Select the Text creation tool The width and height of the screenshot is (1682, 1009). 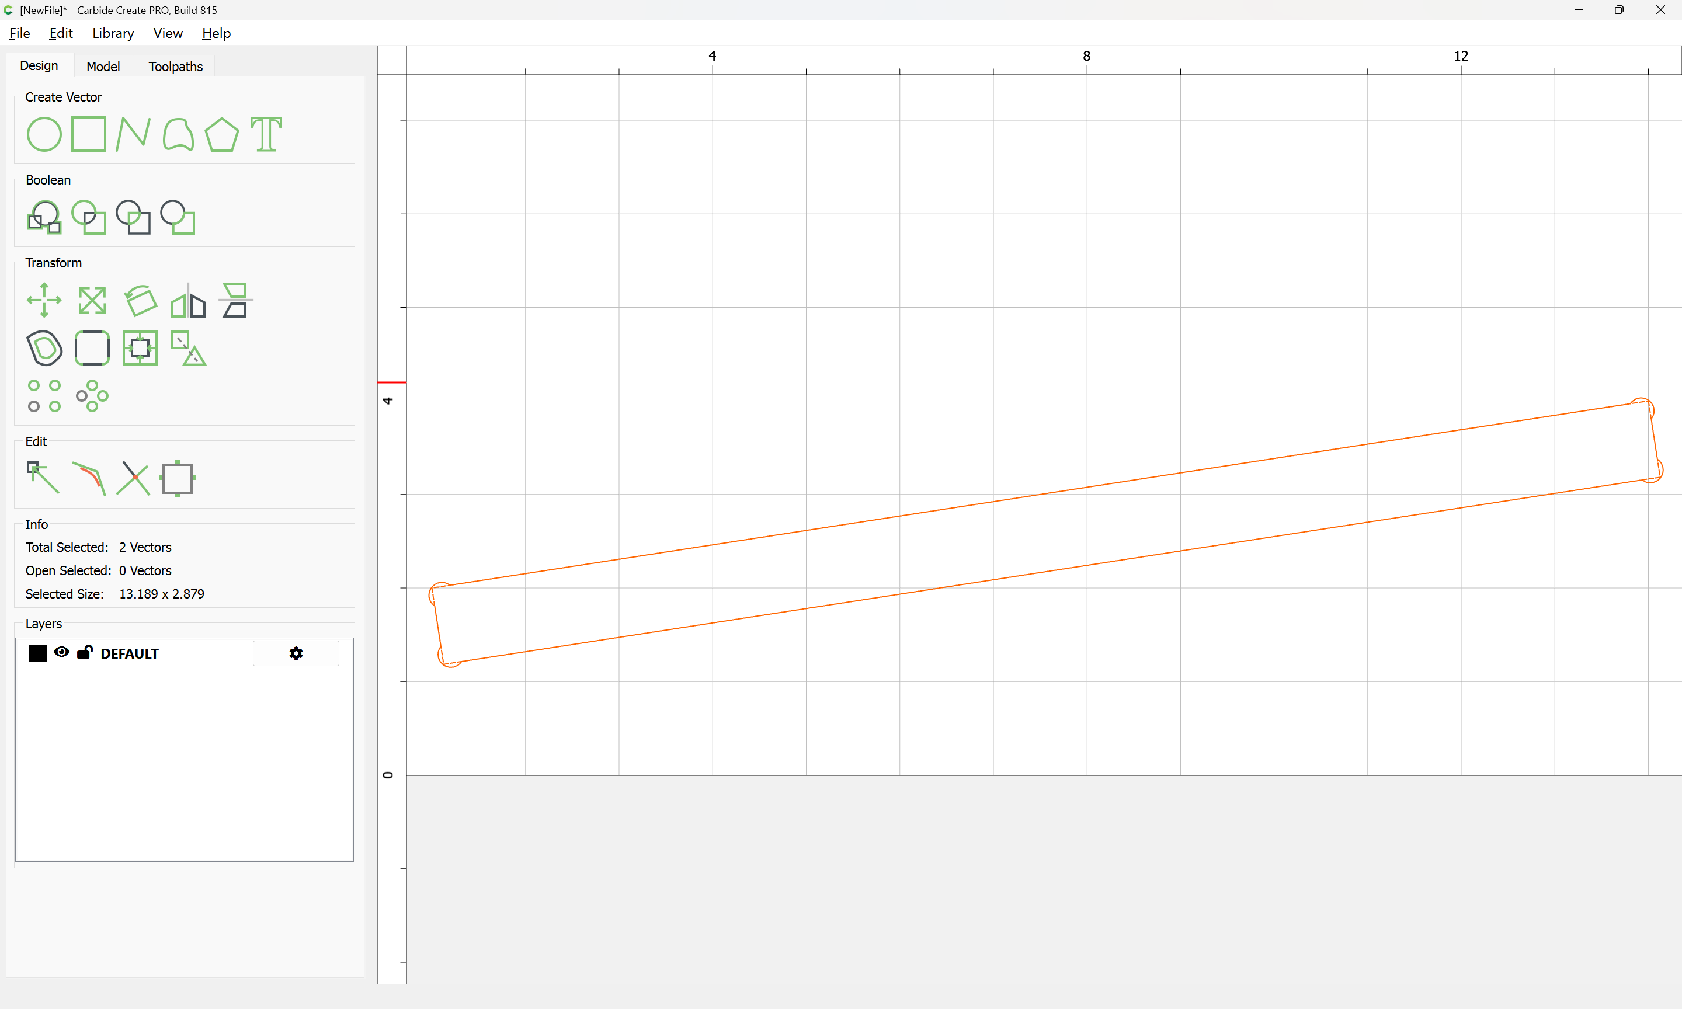pyautogui.click(x=266, y=134)
